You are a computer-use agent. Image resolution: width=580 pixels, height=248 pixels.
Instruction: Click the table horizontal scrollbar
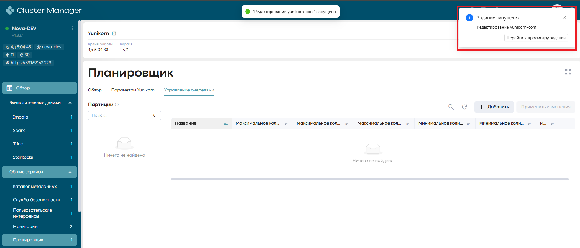coord(370,179)
